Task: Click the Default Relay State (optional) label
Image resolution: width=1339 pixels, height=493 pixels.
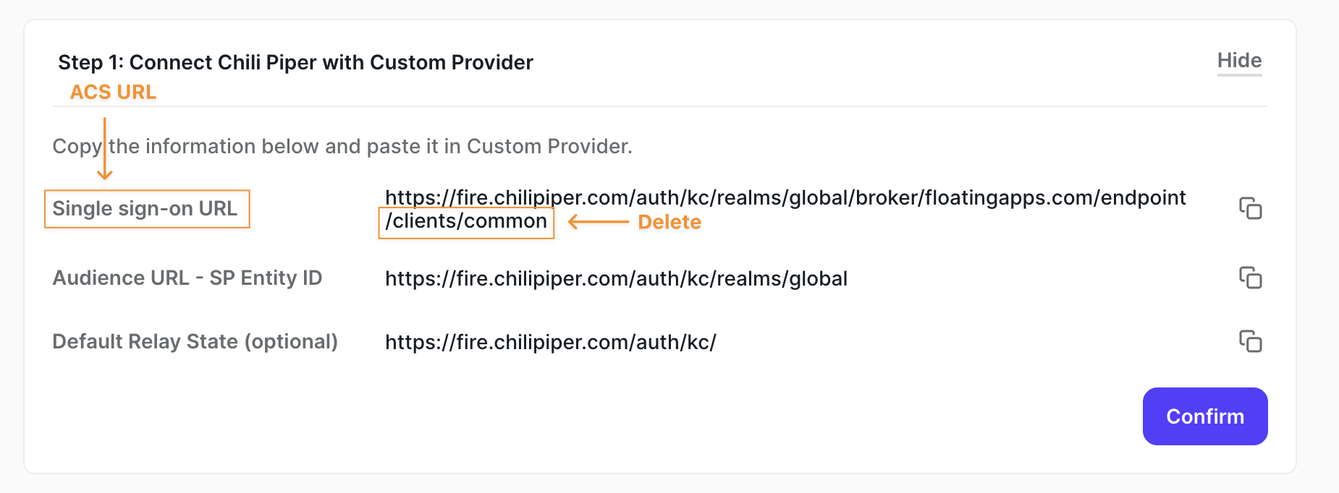Action: (x=195, y=341)
